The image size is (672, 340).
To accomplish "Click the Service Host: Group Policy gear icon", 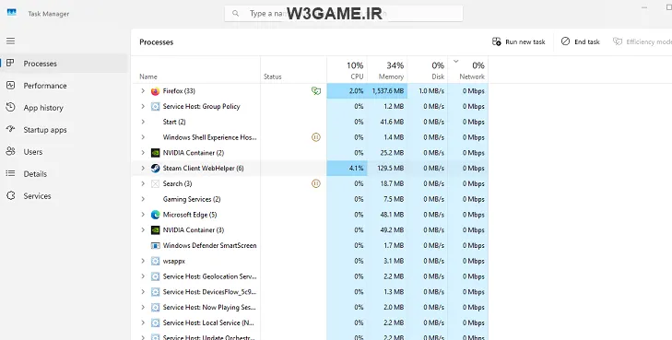I will click(x=155, y=107).
